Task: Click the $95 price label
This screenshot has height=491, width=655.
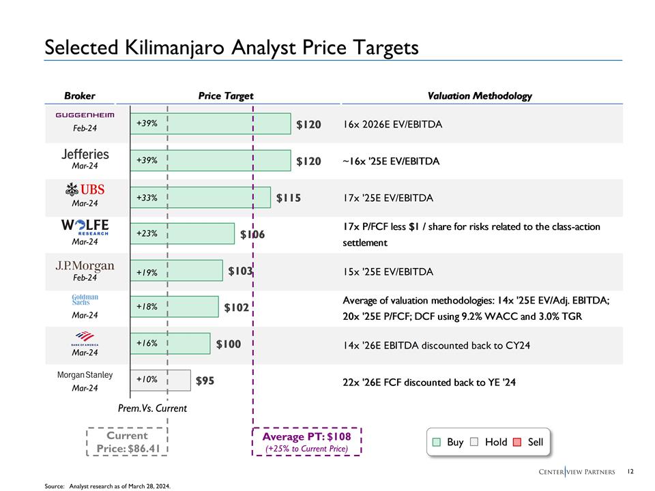Action: [205, 381]
